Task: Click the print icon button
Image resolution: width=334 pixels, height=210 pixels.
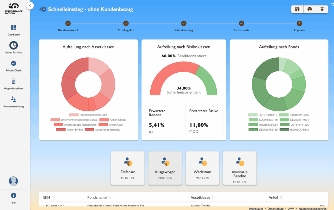Action: tap(310, 9)
